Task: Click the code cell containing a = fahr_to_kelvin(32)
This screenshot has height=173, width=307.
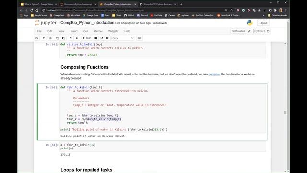Action: pos(163,147)
